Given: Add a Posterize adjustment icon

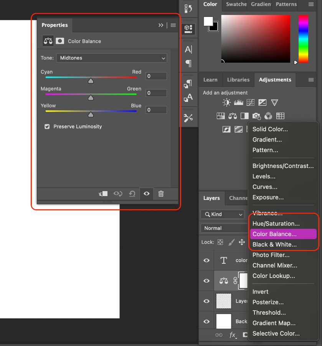Looking at the screenshot, I should pyautogui.click(x=239, y=129).
